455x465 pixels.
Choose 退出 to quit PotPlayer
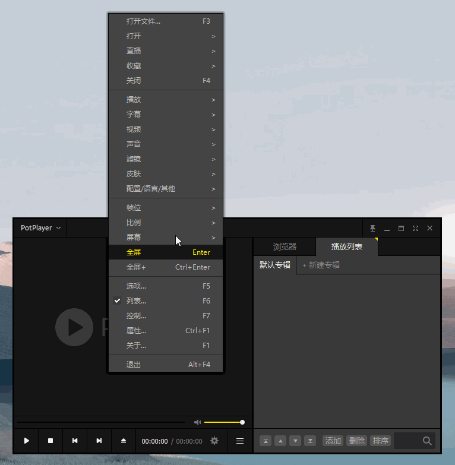tap(166, 365)
